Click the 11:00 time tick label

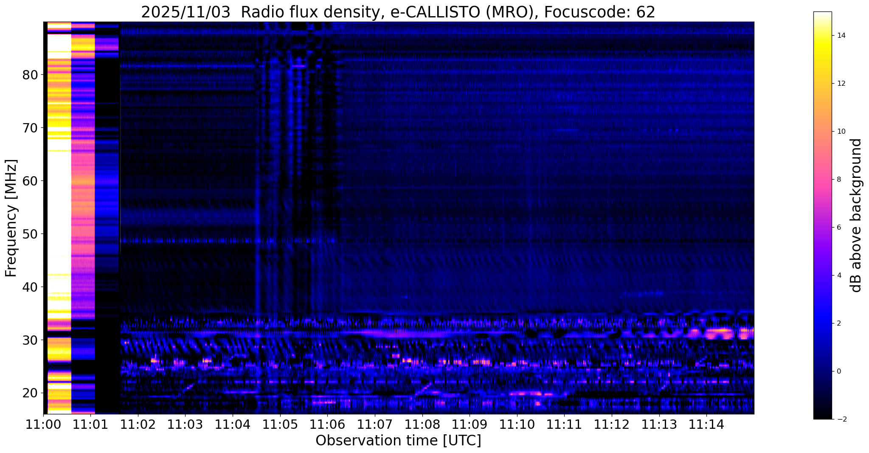[x=43, y=425]
